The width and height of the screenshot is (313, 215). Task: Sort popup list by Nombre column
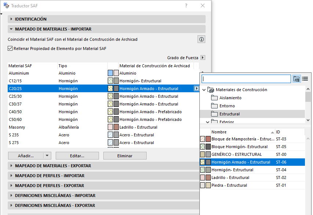tap(243, 132)
